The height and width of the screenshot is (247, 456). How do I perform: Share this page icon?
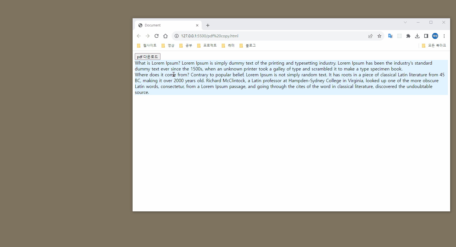coord(370,36)
